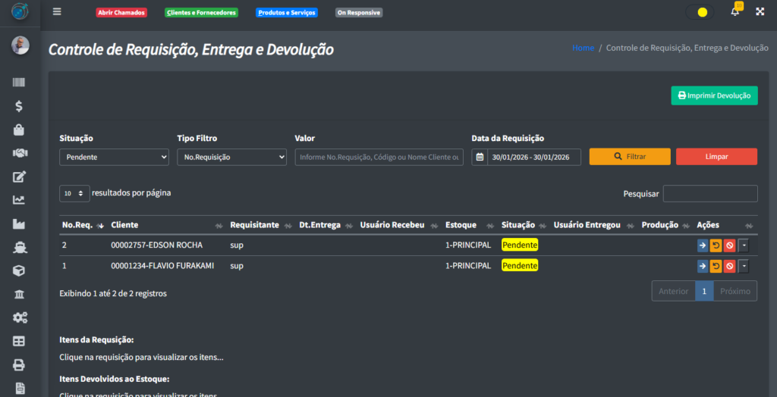Sort table by the No.Req. column
777x397 pixels.
[80, 225]
